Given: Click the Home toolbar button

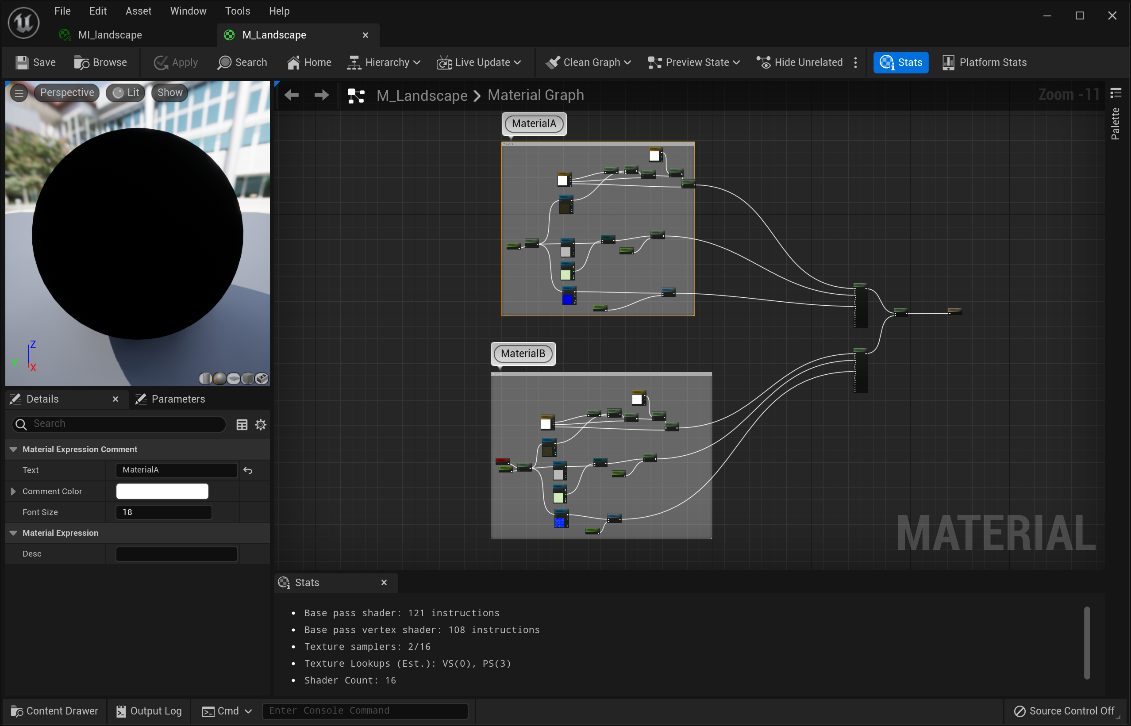Looking at the screenshot, I should point(309,62).
